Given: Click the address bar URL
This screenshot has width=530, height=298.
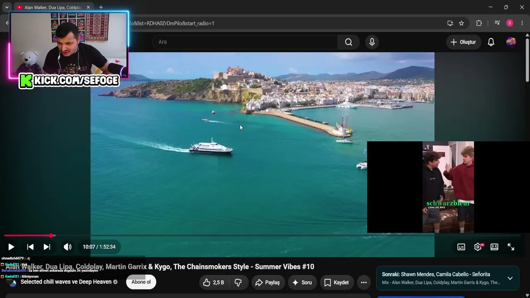Looking at the screenshot, I should 171,23.
